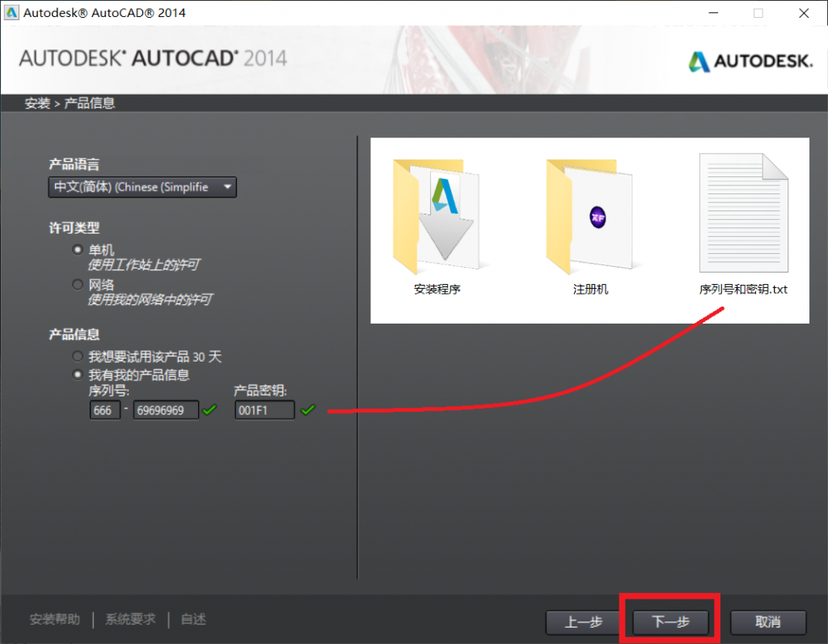Screen dimensions: 828x644
Task: Select the 我有我的产品信息 radio button
Action: coord(78,375)
